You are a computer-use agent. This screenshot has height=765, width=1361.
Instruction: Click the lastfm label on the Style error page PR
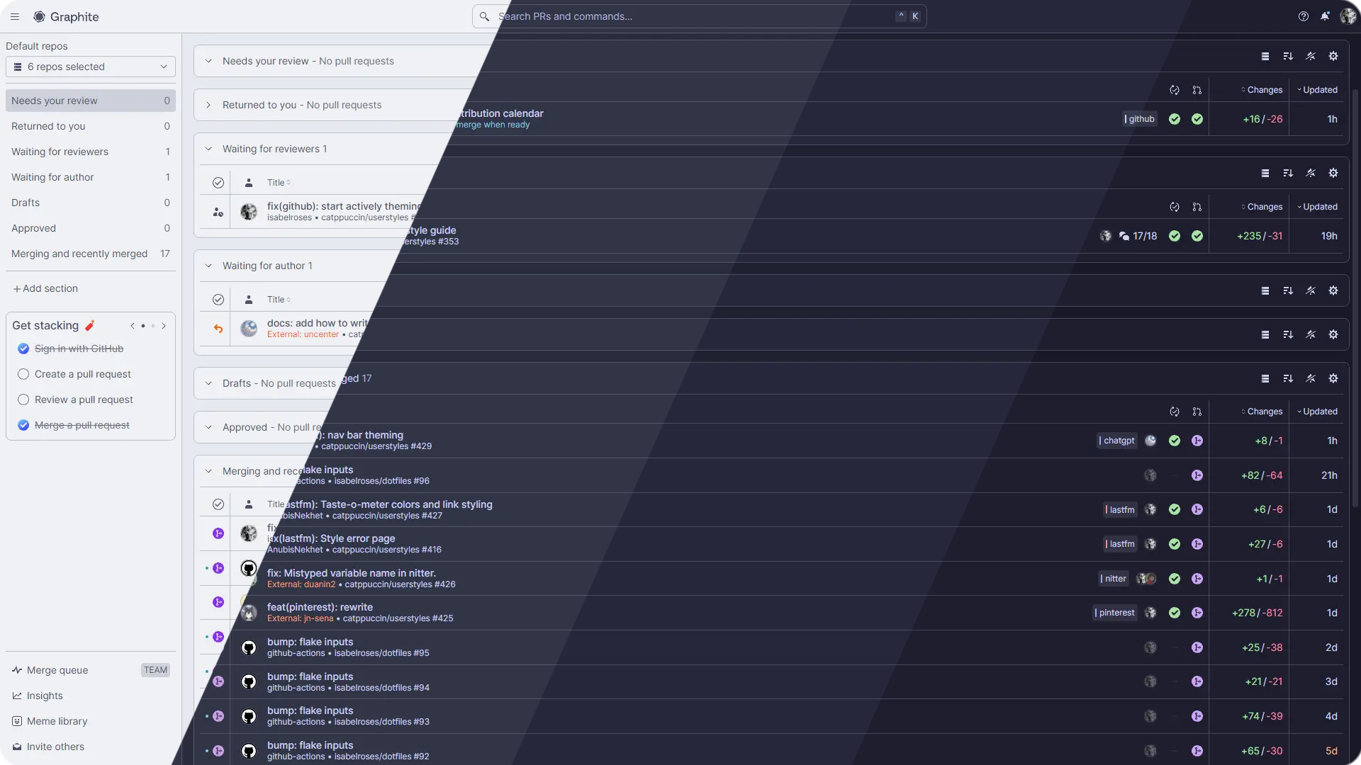1120,544
